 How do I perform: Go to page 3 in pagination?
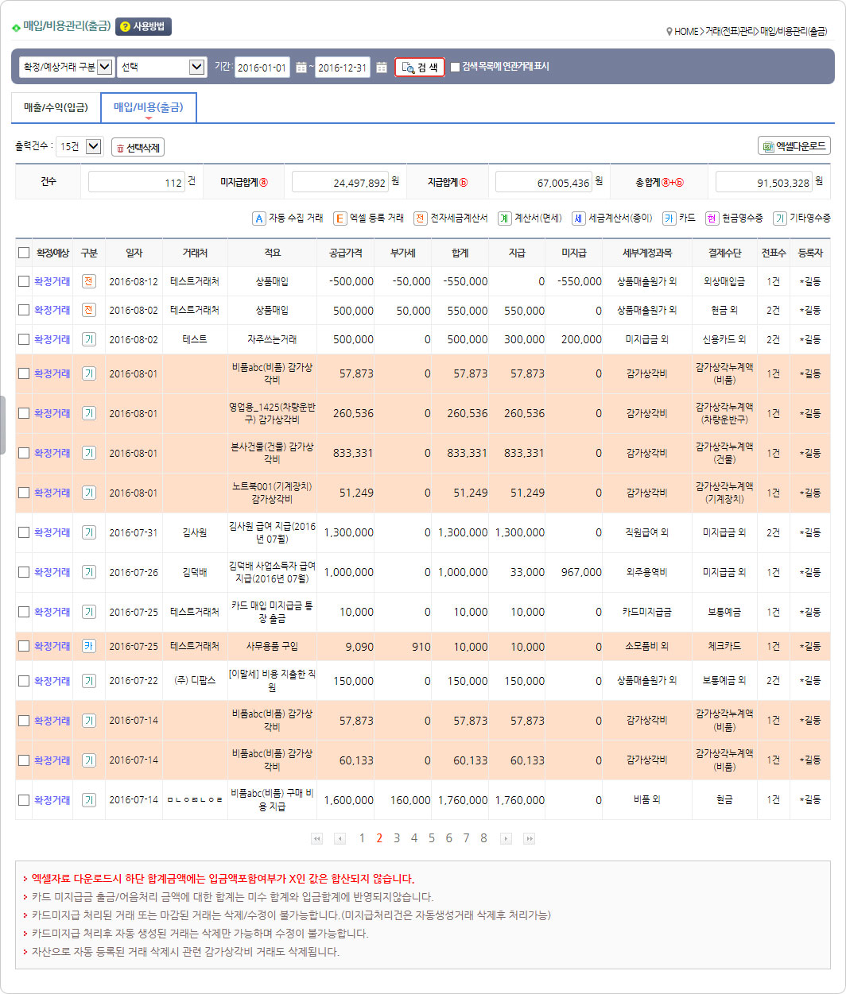click(397, 838)
